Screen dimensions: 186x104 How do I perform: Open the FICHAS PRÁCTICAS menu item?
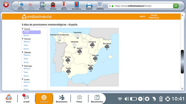pyautogui.click(x=154, y=17)
